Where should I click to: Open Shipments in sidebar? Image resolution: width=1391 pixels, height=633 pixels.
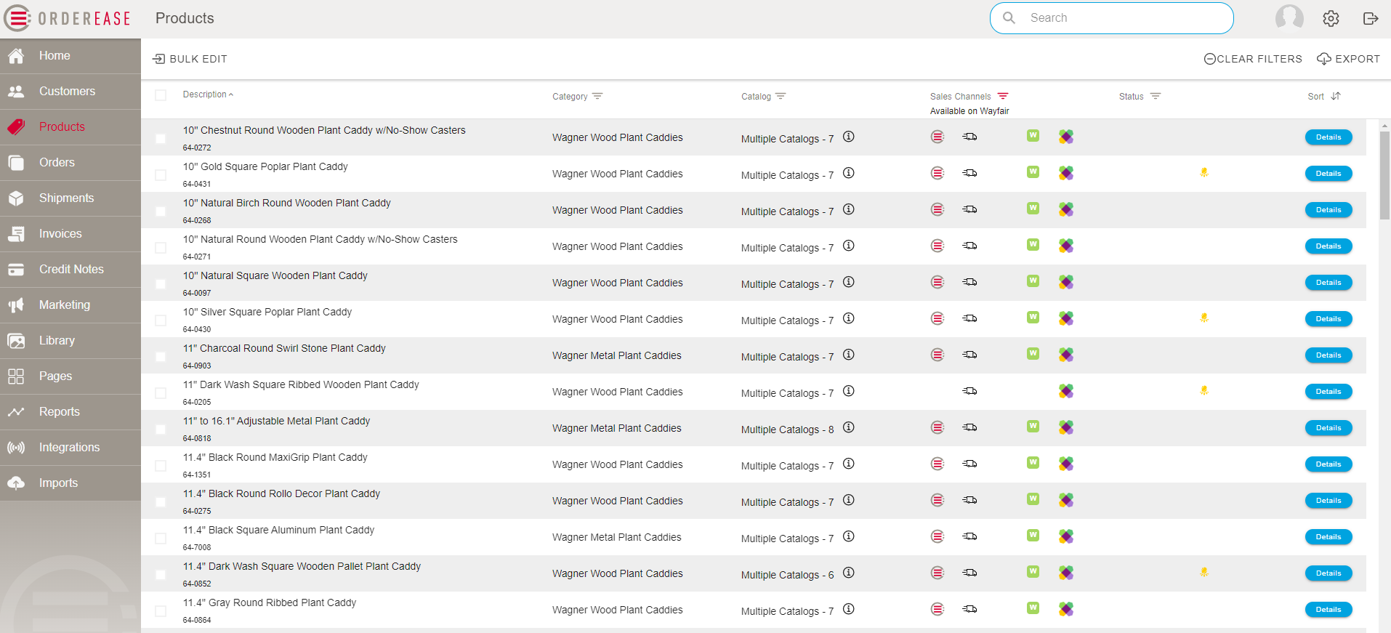70,198
